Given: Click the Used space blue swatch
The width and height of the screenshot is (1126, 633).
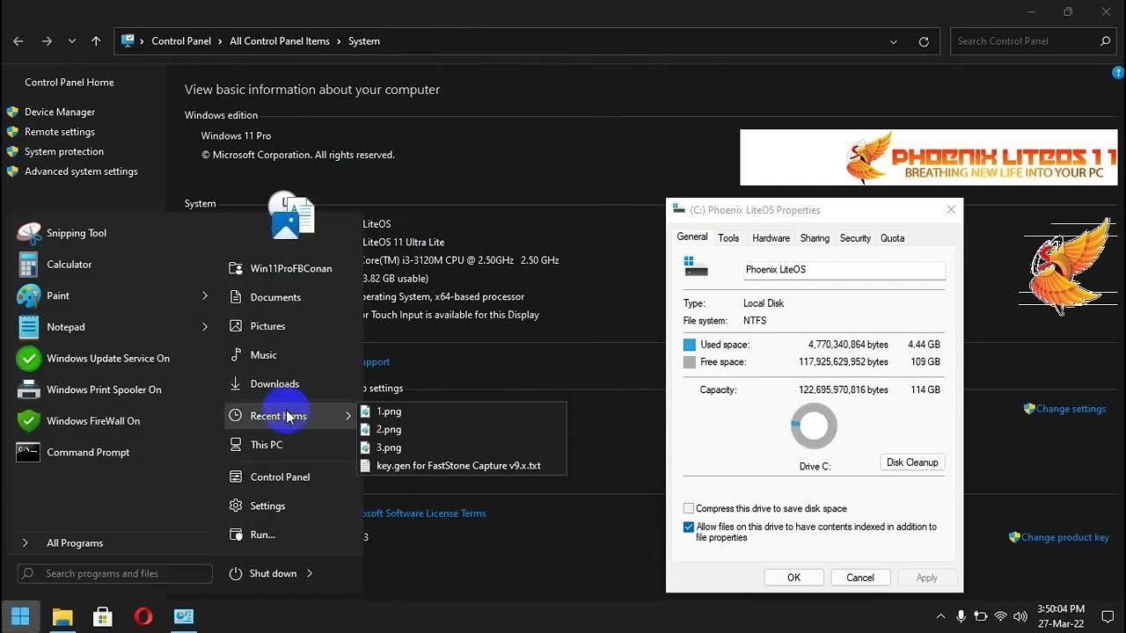Looking at the screenshot, I should [690, 345].
